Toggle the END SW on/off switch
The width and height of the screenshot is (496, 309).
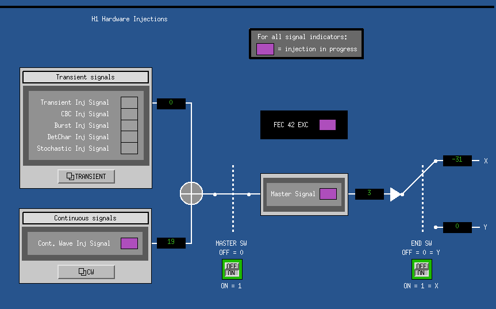point(421,269)
